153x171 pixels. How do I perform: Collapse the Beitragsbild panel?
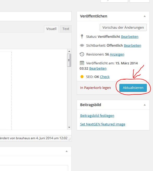pos(145,105)
